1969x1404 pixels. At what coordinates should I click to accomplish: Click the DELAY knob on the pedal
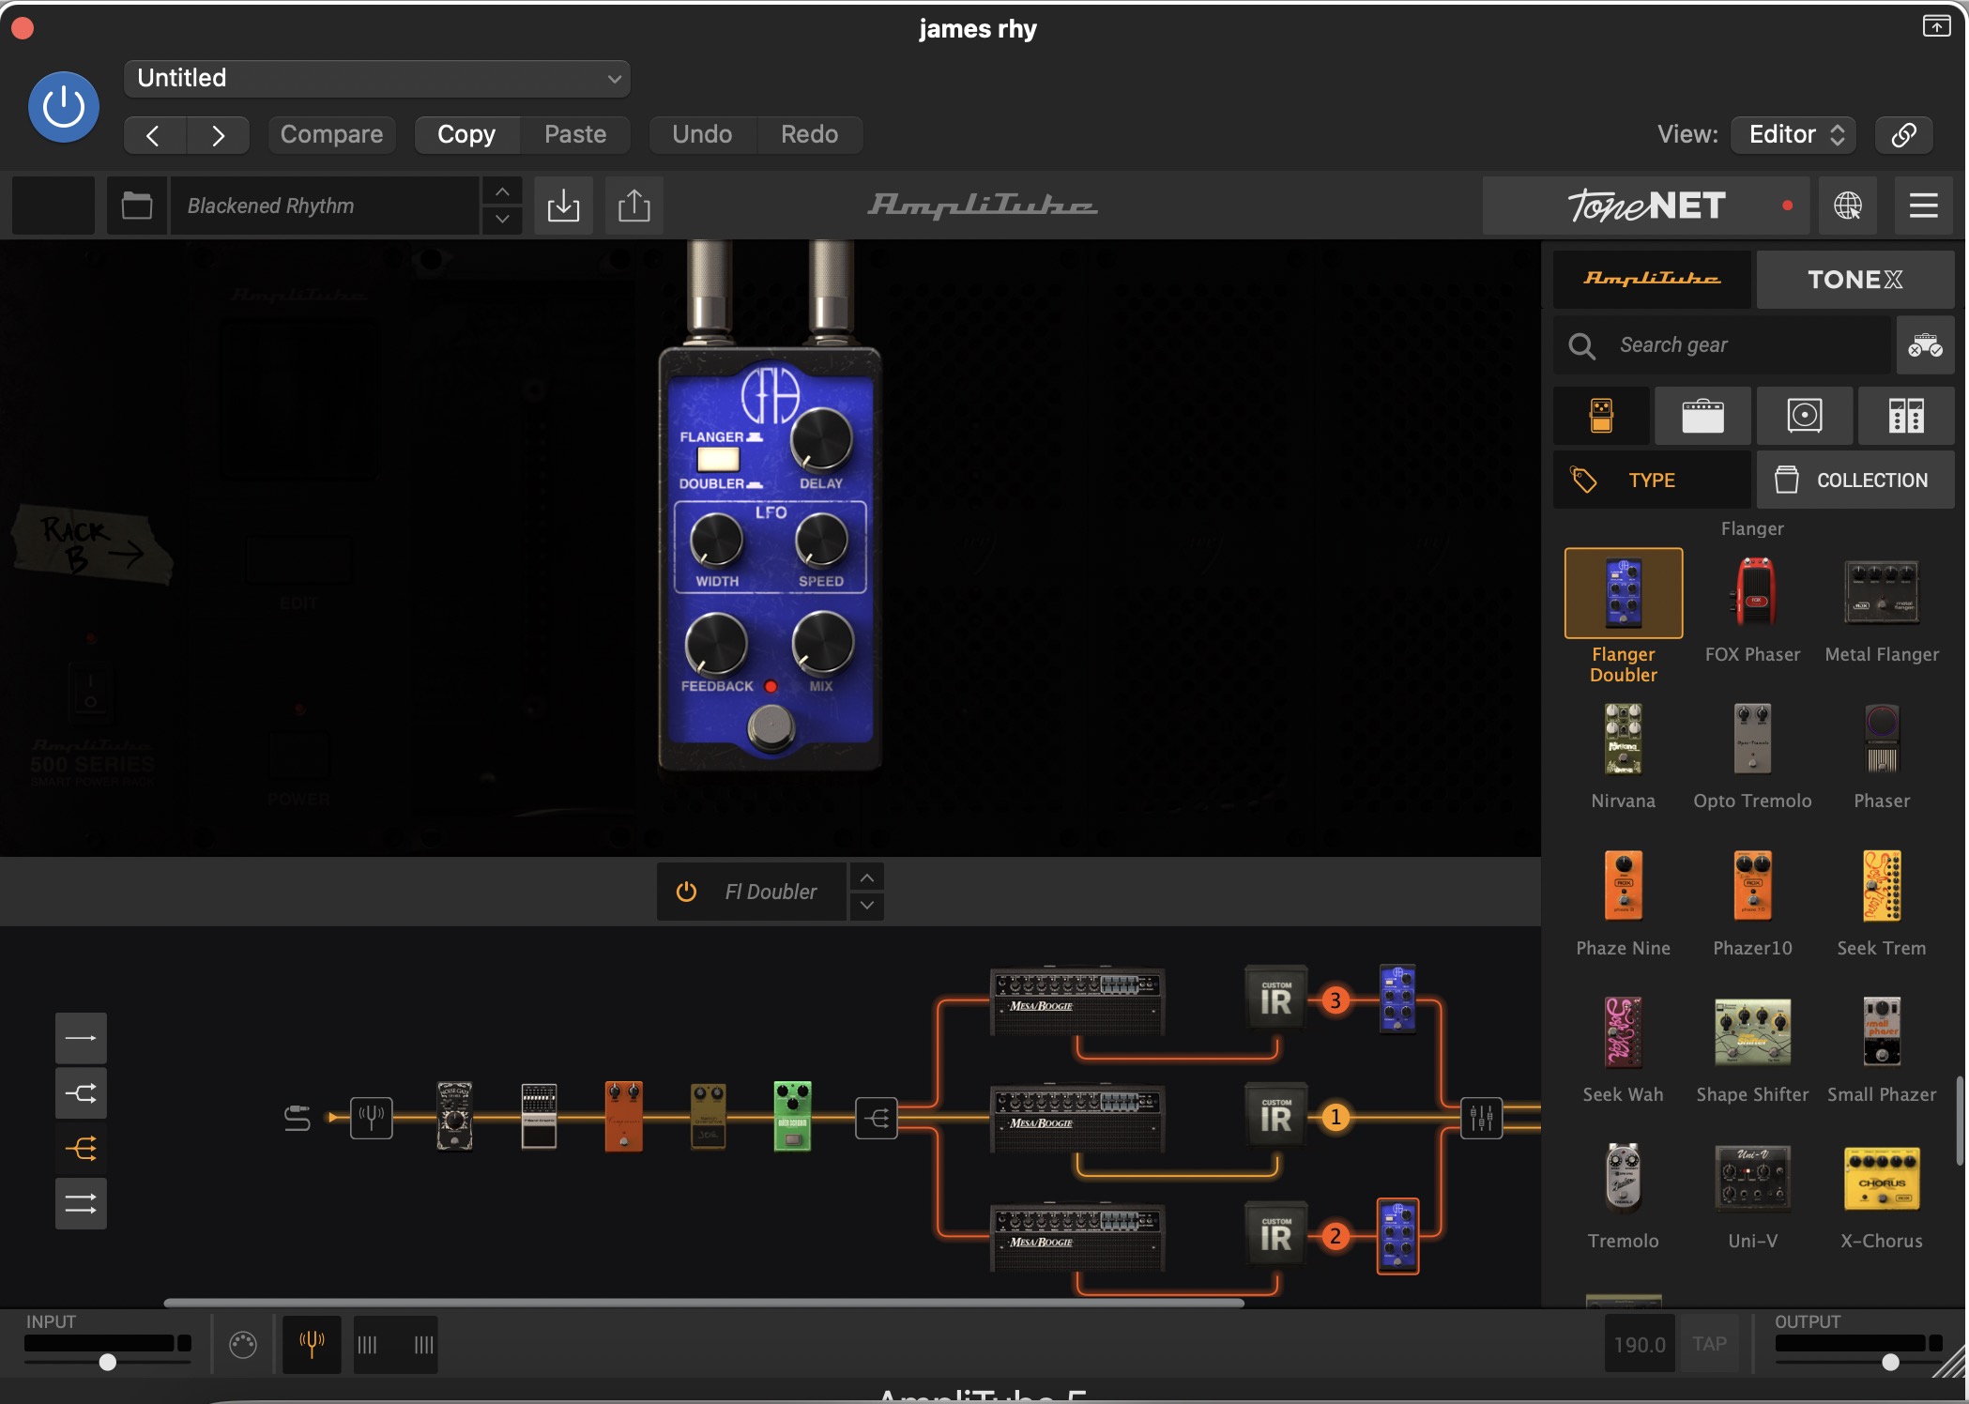[822, 439]
